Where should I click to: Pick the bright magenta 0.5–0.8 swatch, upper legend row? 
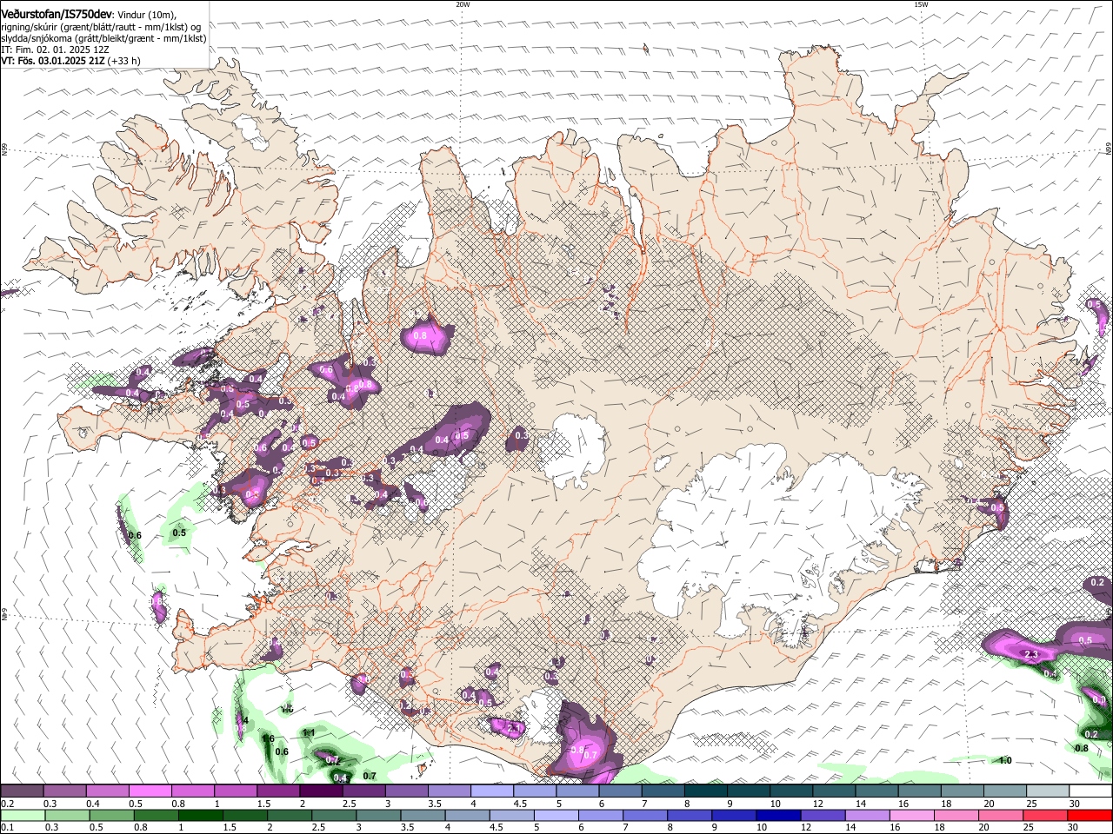(150, 791)
